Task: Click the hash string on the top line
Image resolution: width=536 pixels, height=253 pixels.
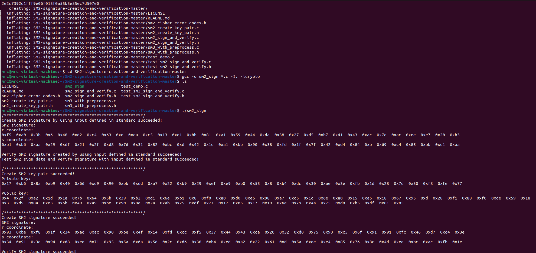Action: (x=50, y=4)
